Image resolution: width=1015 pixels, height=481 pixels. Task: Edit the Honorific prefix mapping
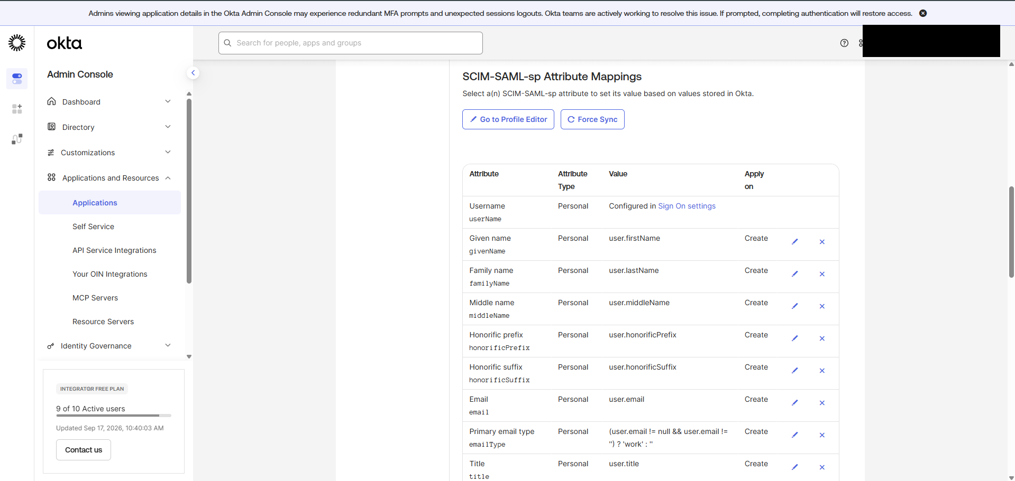tap(794, 338)
